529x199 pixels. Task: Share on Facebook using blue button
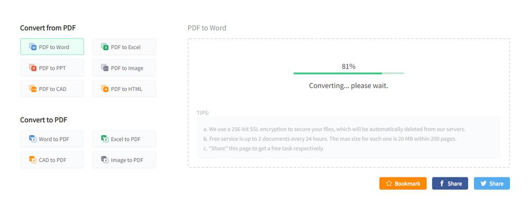pos(450,184)
